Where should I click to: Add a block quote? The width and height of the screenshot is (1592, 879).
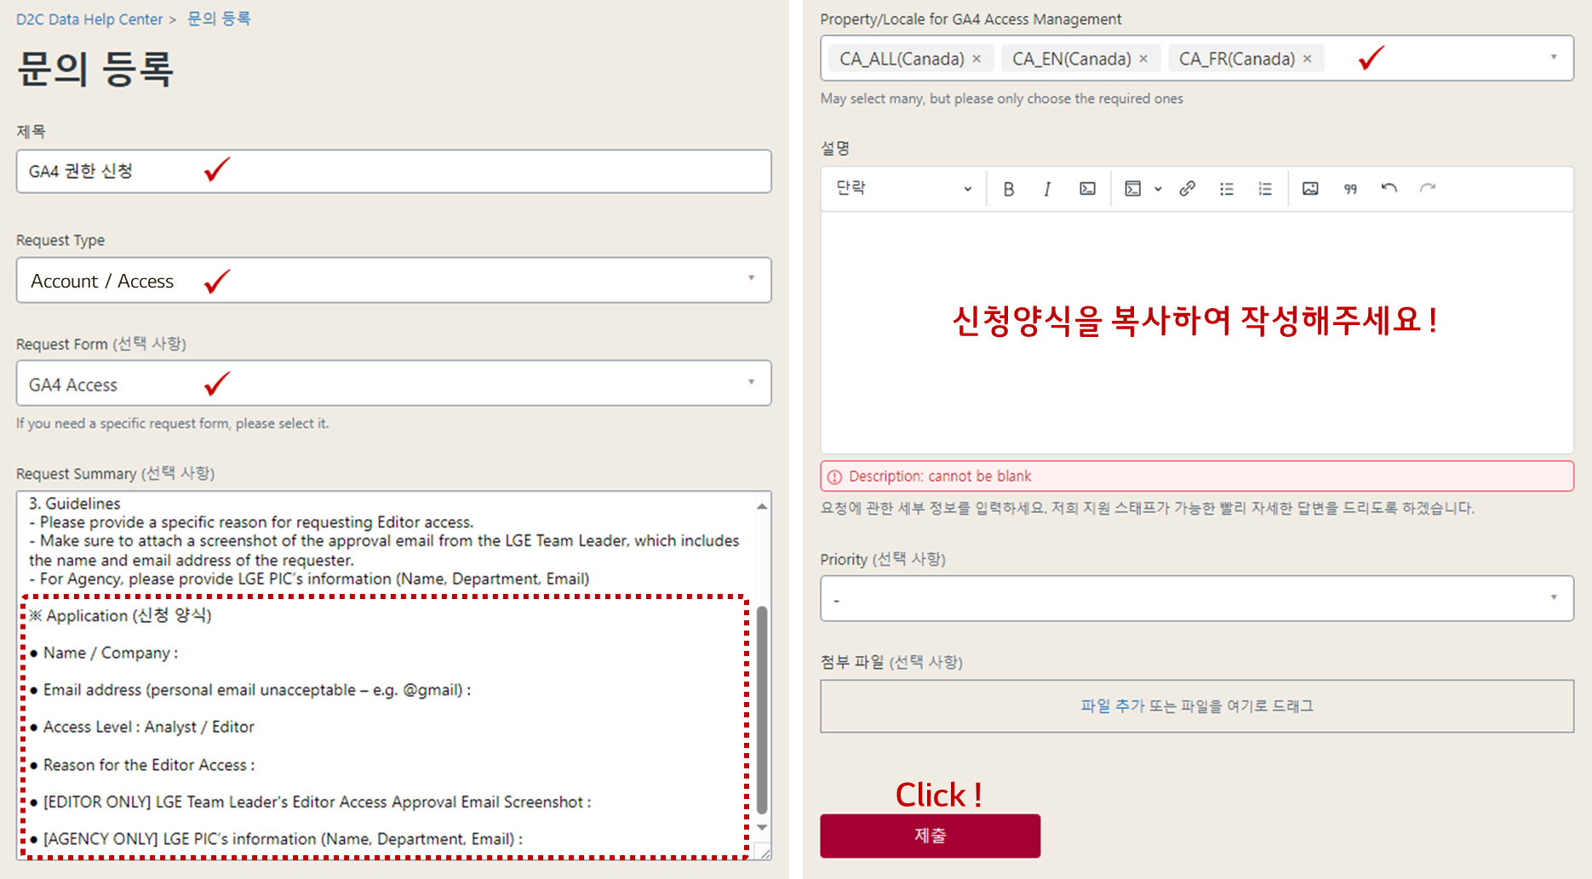click(x=1350, y=189)
